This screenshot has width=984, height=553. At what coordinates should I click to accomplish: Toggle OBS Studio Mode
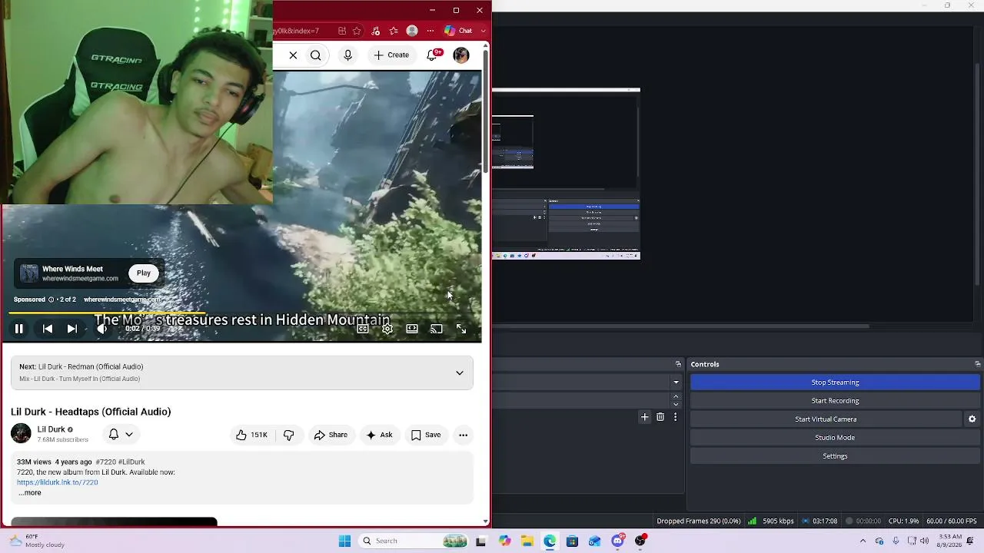coord(835,438)
